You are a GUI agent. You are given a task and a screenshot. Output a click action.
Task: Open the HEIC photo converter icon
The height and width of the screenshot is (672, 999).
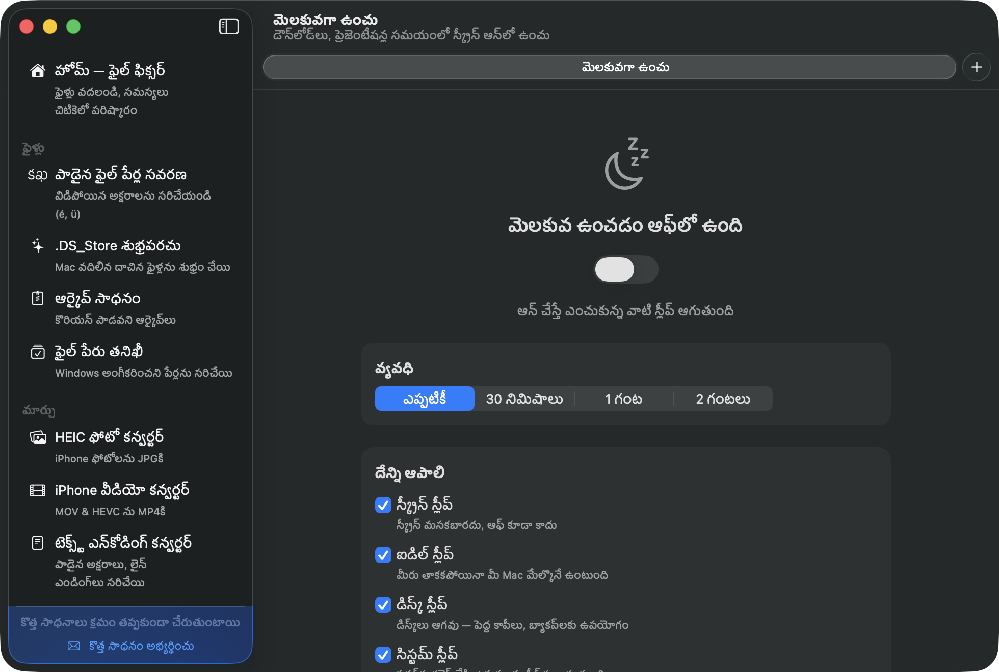(x=37, y=437)
